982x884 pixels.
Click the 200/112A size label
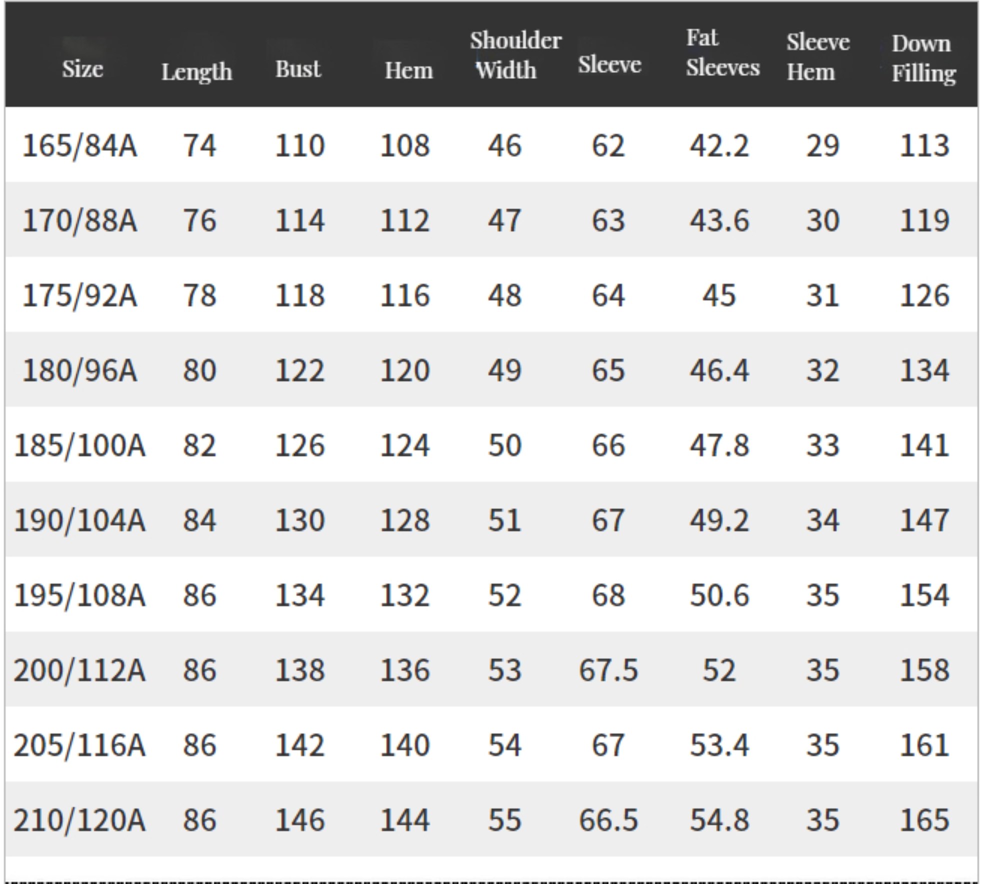[x=79, y=670]
